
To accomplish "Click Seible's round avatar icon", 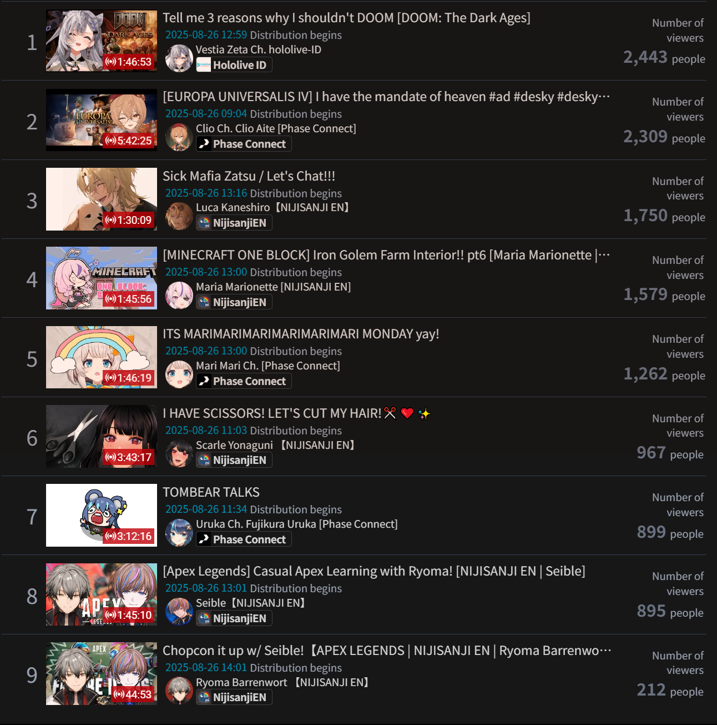I will tap(179, 611).
